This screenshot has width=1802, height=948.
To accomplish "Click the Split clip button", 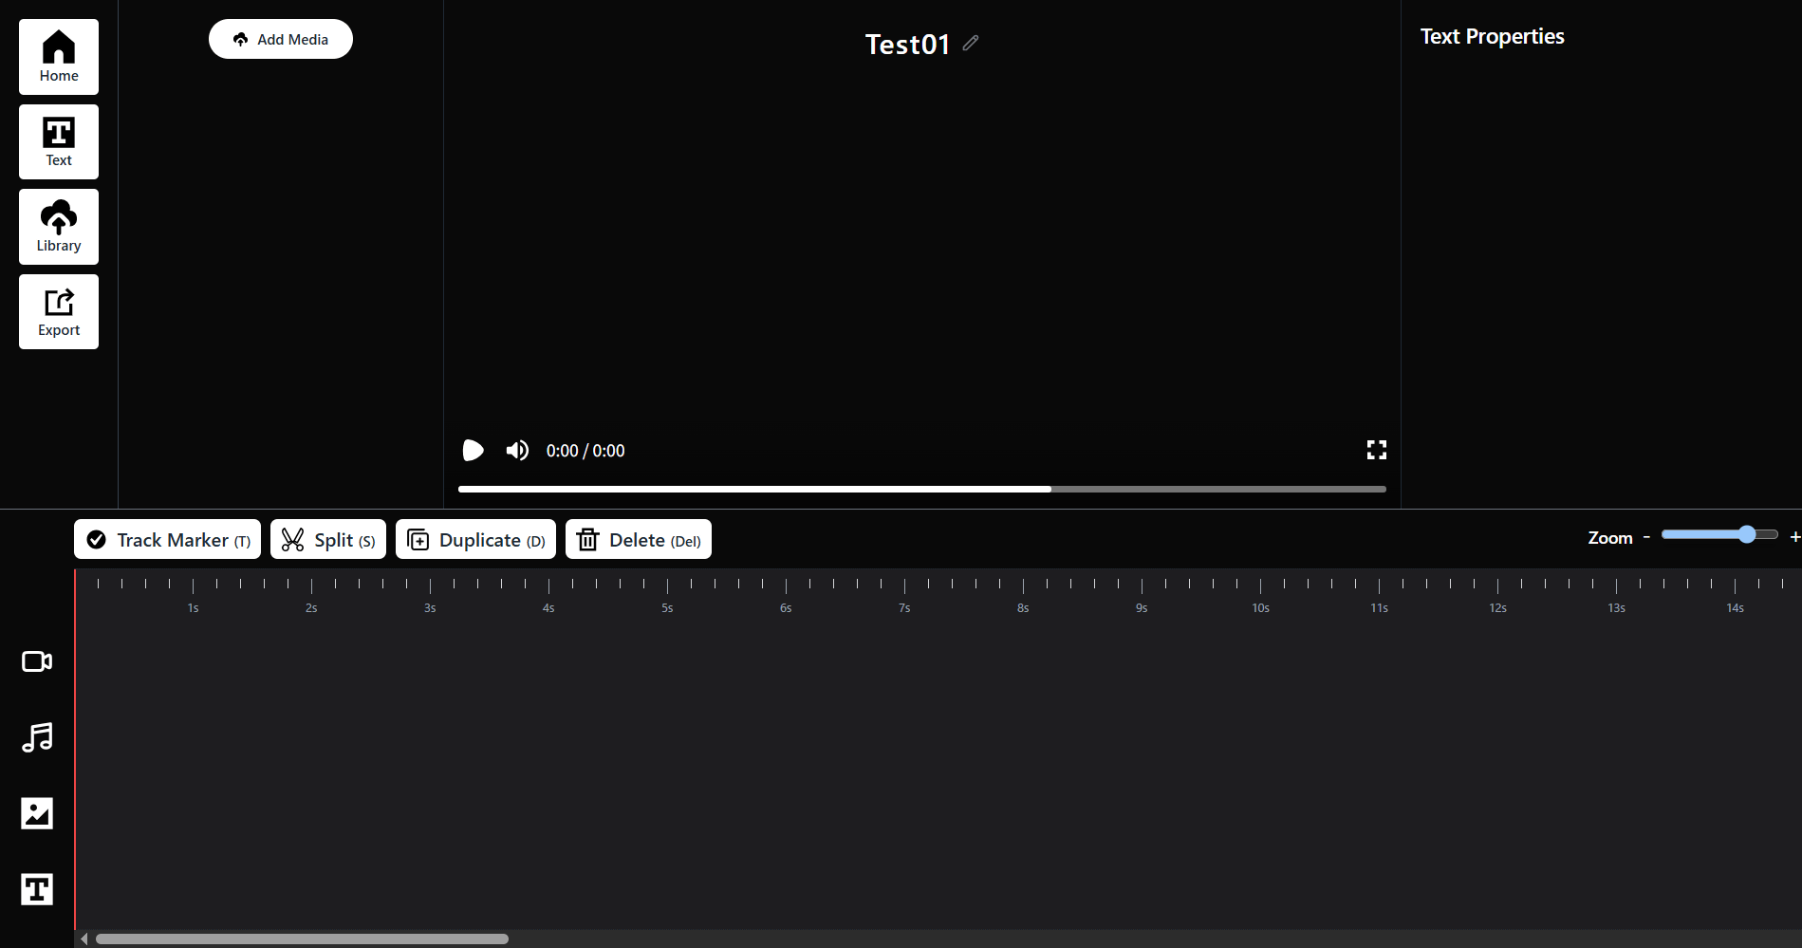I will coord(328,539).
